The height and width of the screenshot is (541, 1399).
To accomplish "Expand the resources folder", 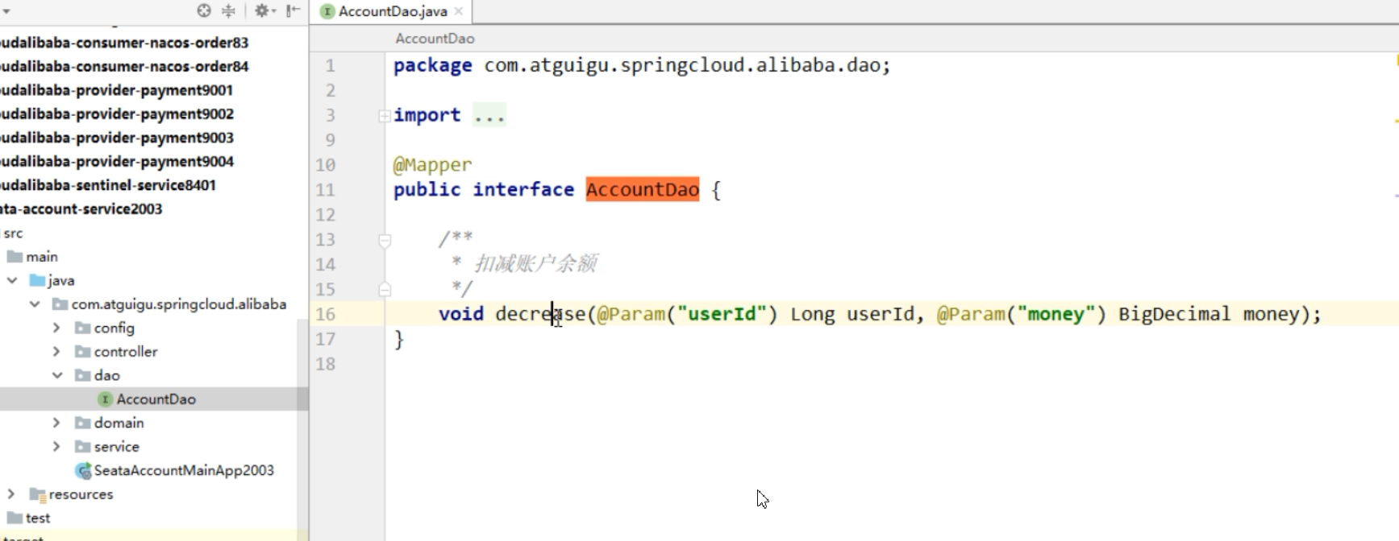I will point(11,494).
